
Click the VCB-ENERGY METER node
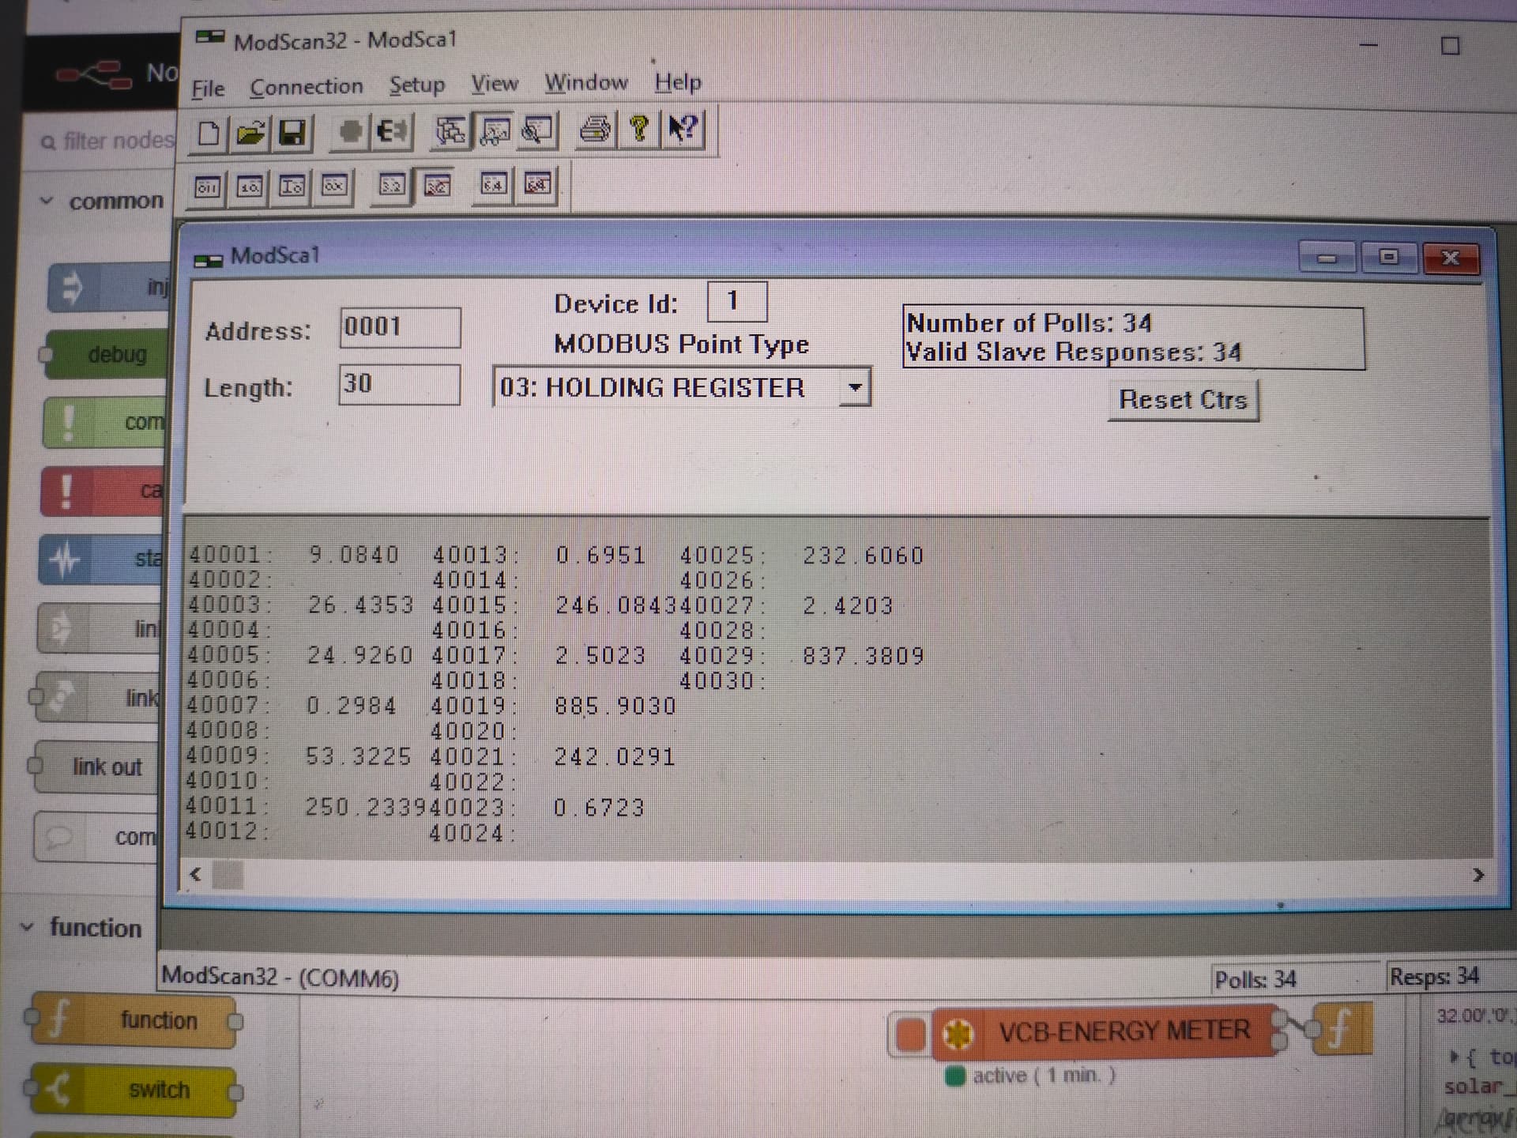pos(1124,1031)
